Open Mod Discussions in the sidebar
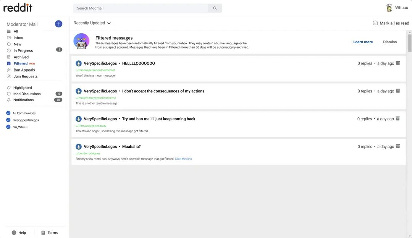 coord(26,94)
